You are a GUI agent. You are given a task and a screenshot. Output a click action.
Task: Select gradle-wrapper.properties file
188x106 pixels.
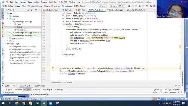pos(26,52)
